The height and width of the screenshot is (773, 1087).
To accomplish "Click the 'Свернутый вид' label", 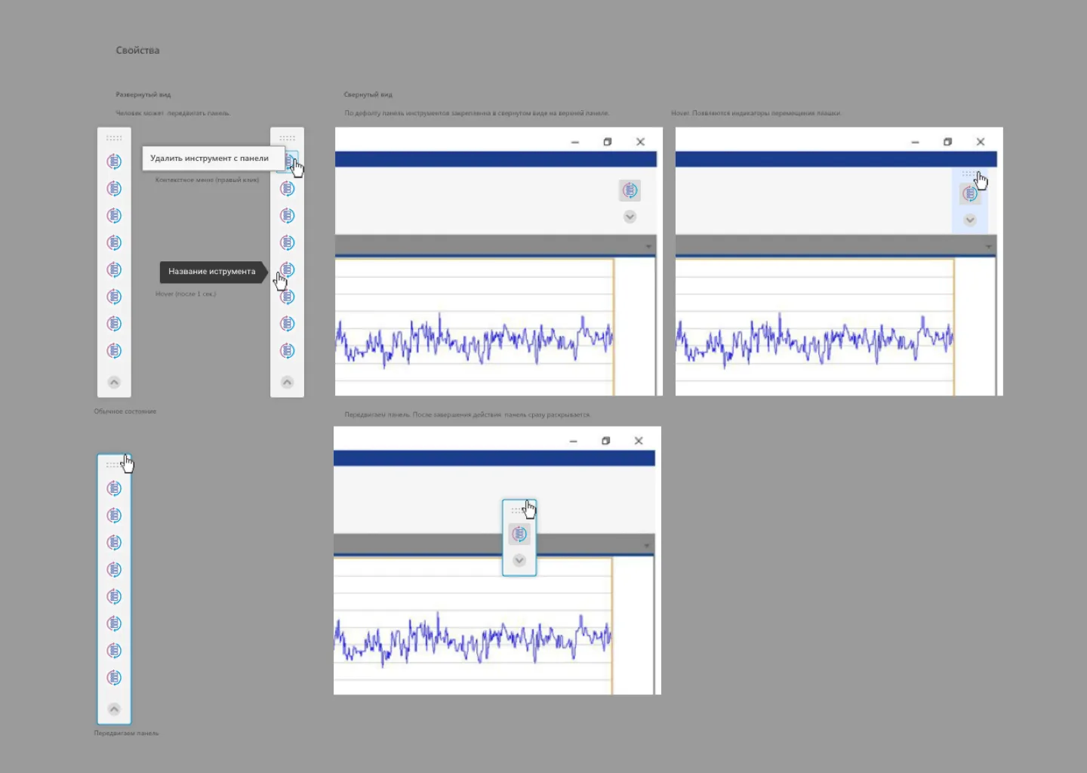I will coord(368,95).
